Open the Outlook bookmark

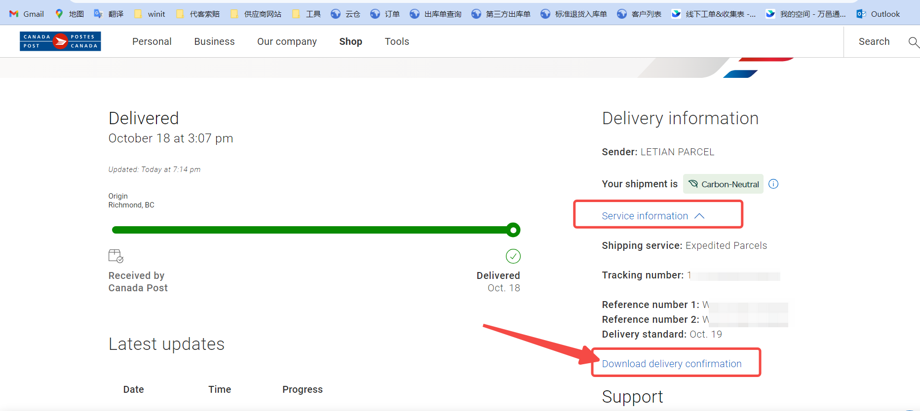[x=878, y=14]
